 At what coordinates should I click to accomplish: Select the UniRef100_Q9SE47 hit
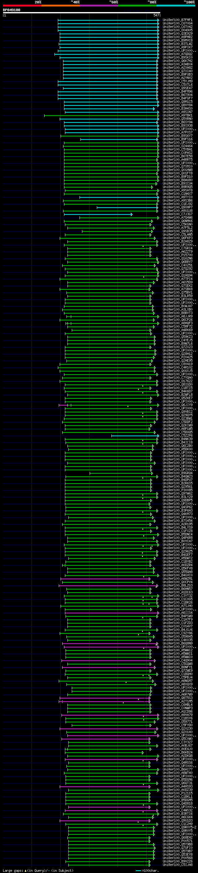click(178, 88)
